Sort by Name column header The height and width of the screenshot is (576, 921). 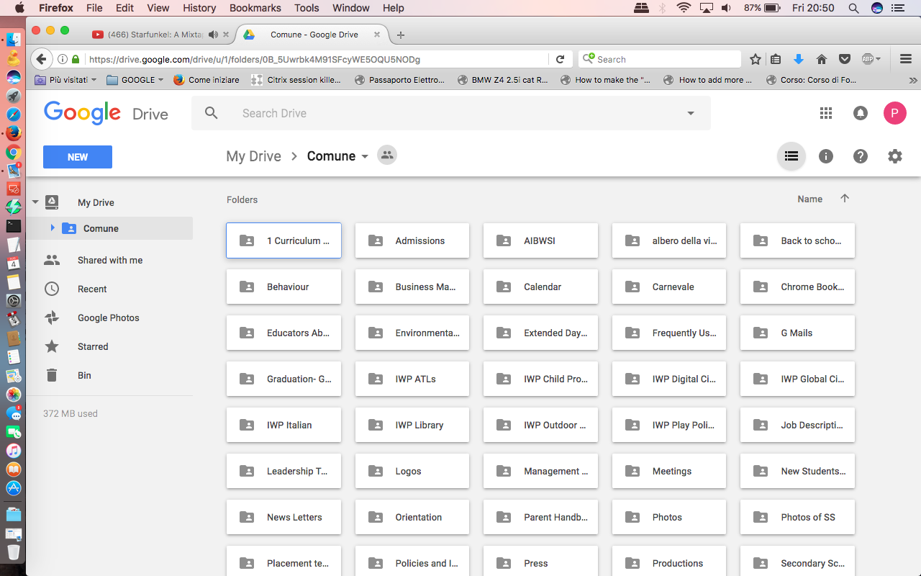(809, 199)
